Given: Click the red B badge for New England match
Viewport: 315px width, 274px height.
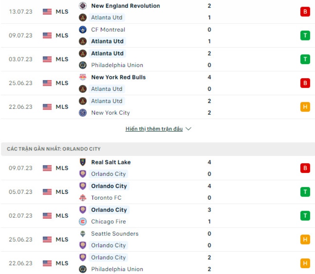Looking at the screenshot, I should point(305,12).
